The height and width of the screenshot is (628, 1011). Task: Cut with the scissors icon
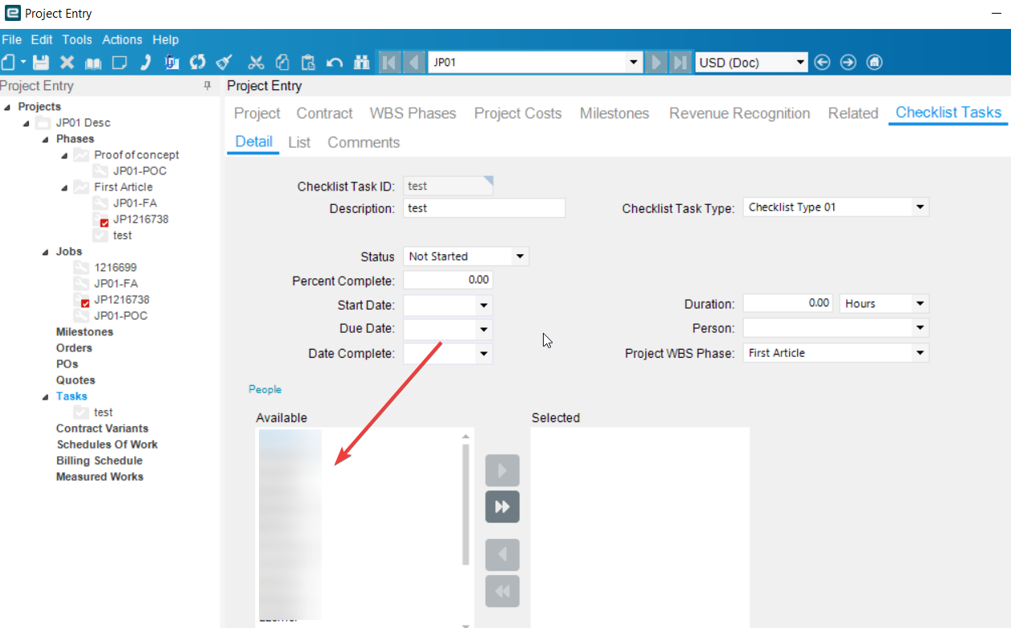tap(257, 63)
